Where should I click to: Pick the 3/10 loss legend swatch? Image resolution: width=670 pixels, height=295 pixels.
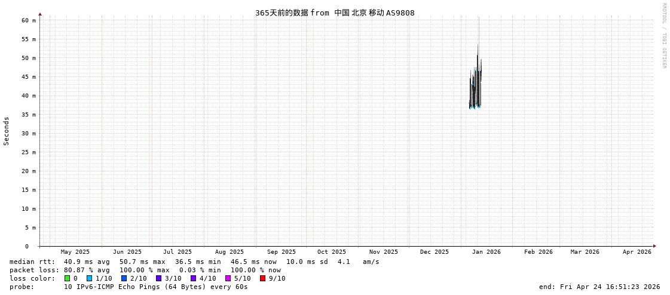click(159, 278)
